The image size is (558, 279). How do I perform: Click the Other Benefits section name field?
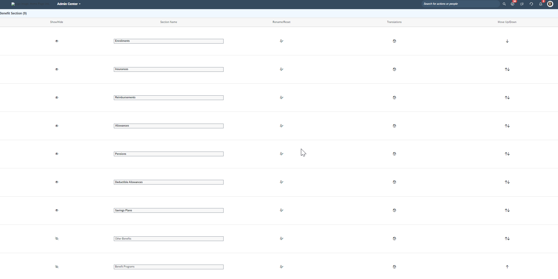[169, 239]
